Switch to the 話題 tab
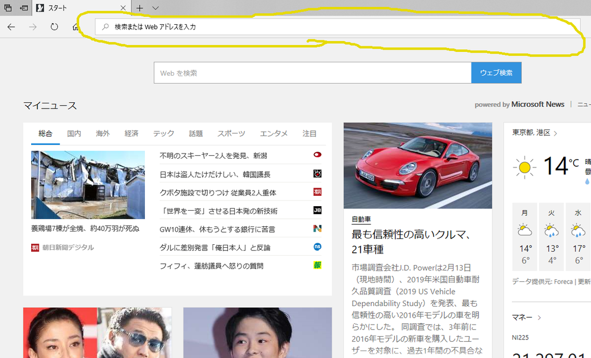Viewport: 591px width, 358px height. [196, 133]
